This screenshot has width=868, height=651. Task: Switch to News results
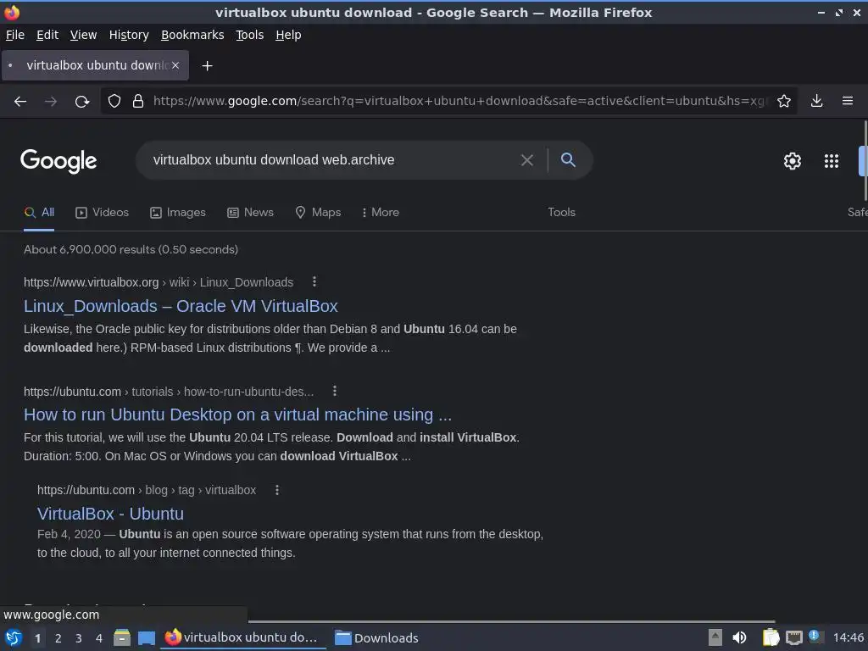pos(250,213)
